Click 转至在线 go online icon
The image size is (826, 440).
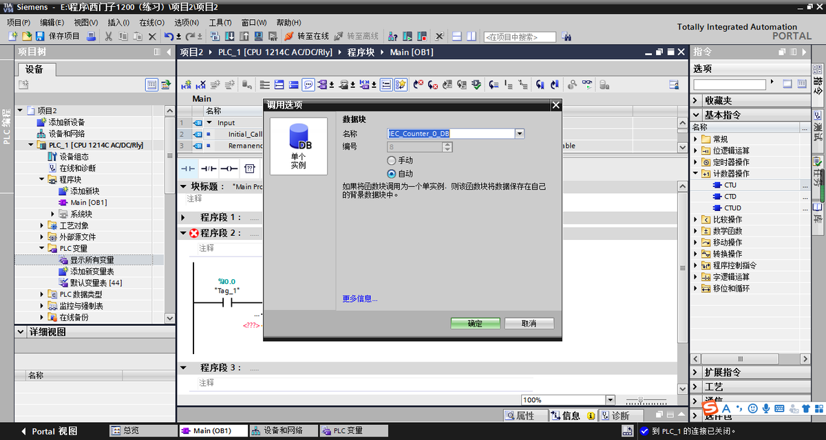pos(306,36)
